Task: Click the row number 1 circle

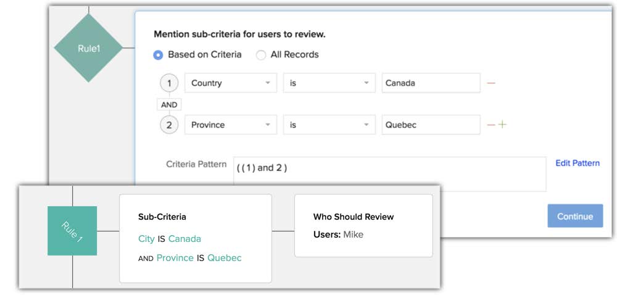Action: click(x=169, y=83)
